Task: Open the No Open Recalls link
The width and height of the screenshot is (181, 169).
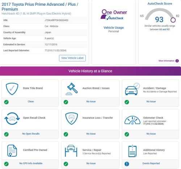Action: 31,134
